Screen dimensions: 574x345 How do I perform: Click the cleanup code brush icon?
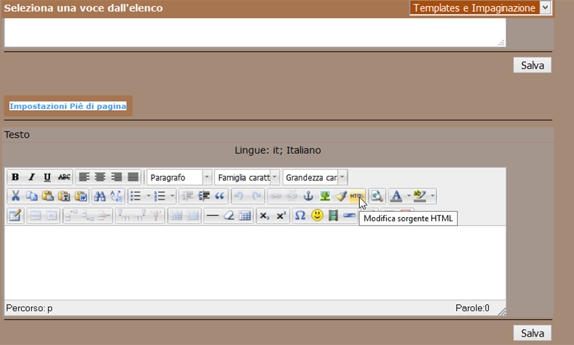pos(341,196)
